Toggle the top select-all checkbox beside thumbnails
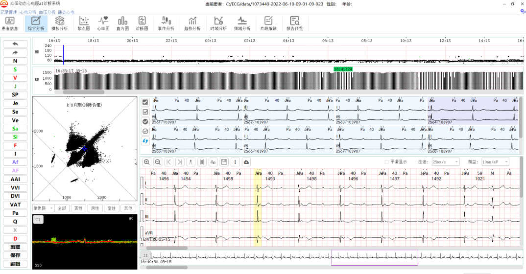 click(145, 102)
